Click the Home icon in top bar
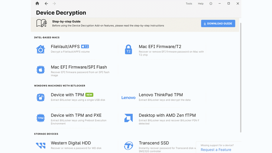This screenshot has width=272, height=153. 37,4
